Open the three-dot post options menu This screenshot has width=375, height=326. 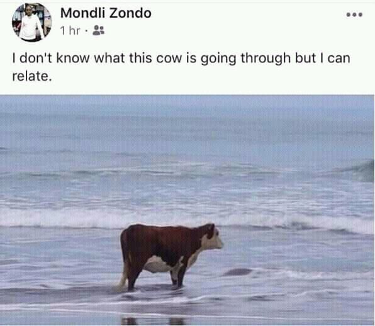[x=354, y=15]
